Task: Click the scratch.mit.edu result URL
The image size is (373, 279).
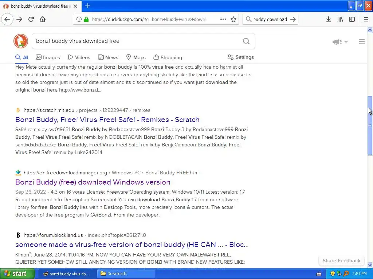Action: point(87,110)
